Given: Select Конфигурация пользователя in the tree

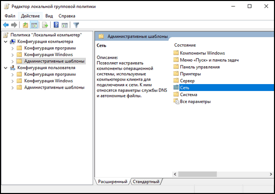Looking at the screenshot, I should [46, 68].
